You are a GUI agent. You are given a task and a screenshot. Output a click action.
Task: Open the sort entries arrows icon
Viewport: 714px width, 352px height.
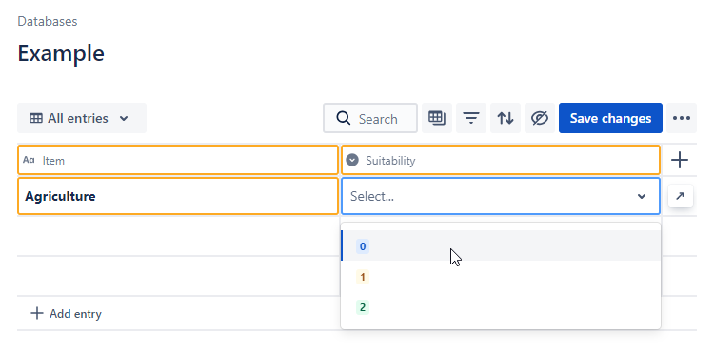[x=506, y=118]
